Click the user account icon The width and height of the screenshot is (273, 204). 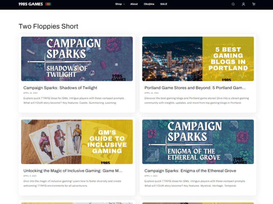tap(243, 4)
